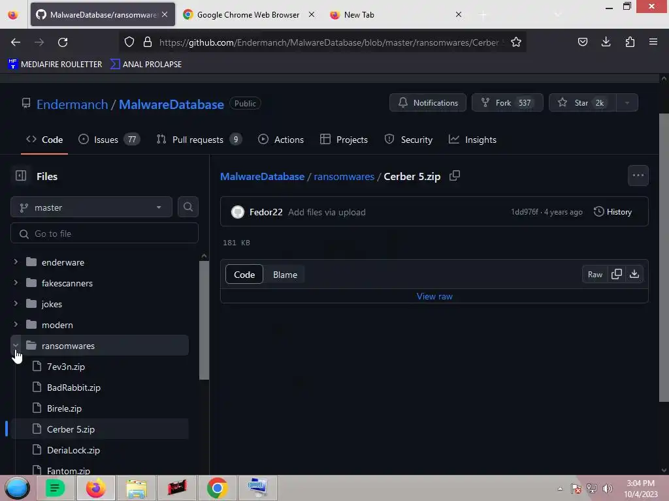
Task: Star the MalwareDatabase repository
Action: pyautogui.click(x=582, y=102)
